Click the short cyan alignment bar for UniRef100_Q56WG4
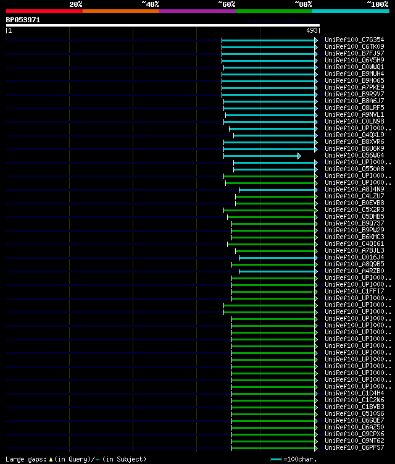The height and width of the screenshot is (464, 395). coord(262,156)
